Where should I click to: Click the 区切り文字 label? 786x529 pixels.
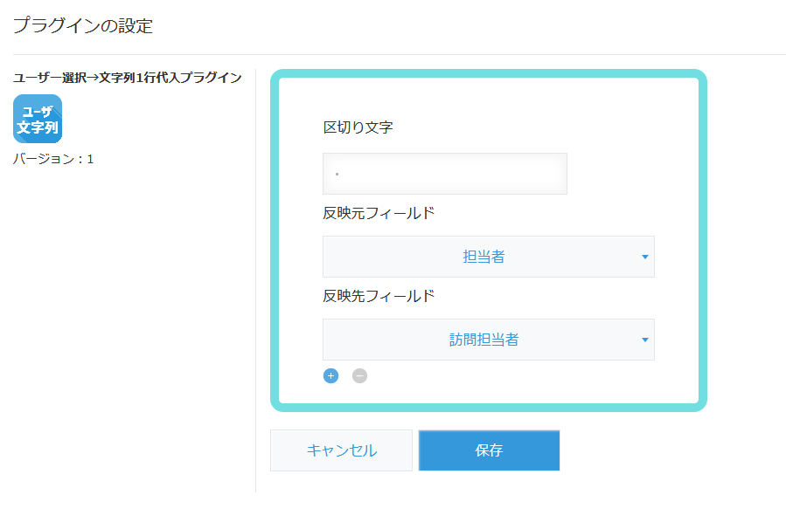[x=358, y=127]
